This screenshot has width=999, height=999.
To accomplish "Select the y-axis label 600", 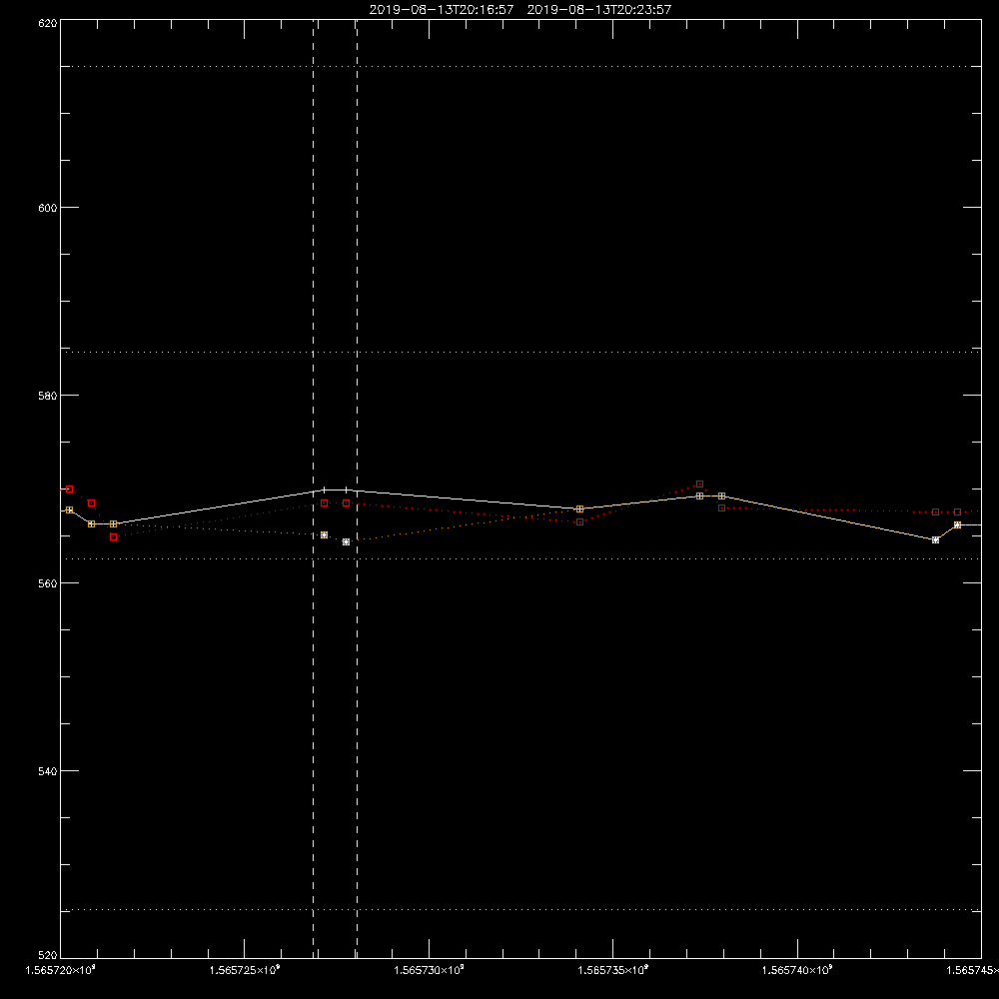I will click(48, 208).
